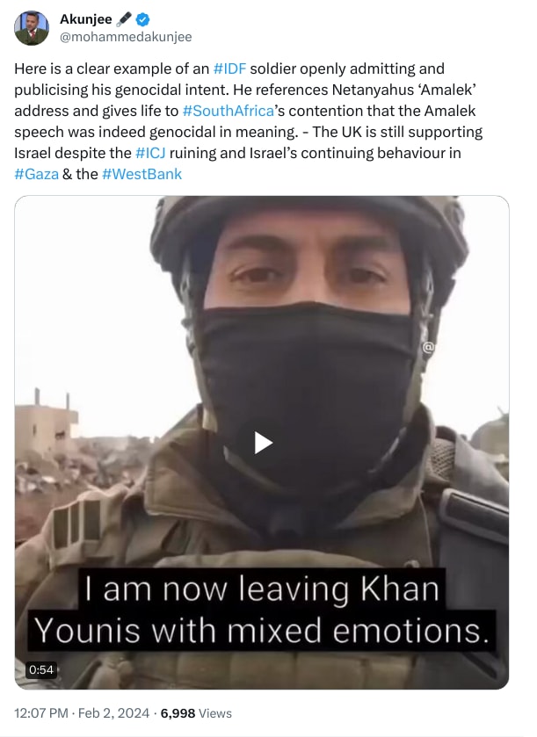Click the @ watermark on the video

click(x=429, y=347)
